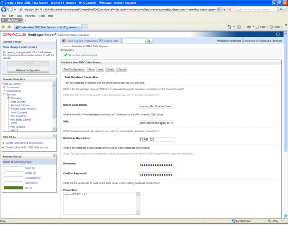Click the WebLogic console Home house icon
The height and width of the screenshot is (225, 288).
click(64, 41)
